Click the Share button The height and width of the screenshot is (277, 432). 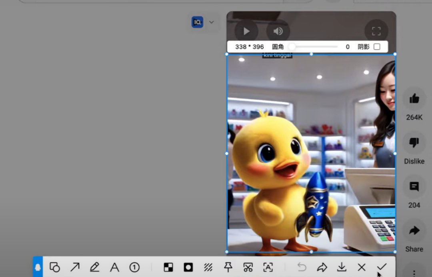click(x=414, y=231)
